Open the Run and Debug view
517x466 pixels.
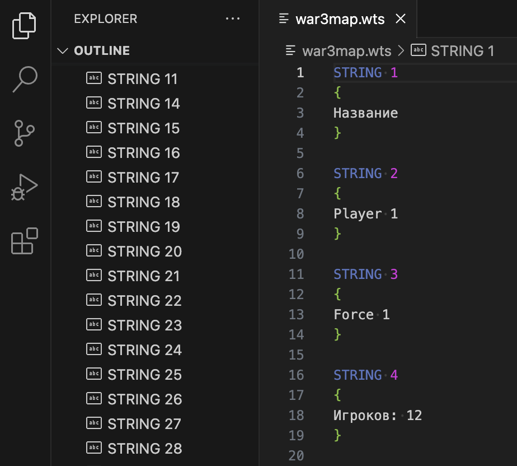pos(24,187)
